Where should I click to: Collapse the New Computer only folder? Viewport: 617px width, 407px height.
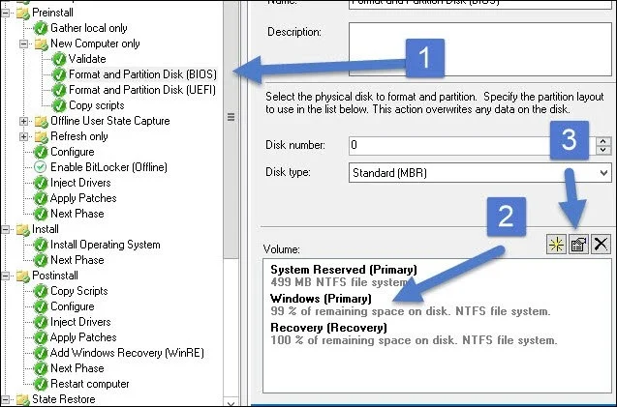coord(23,44)
